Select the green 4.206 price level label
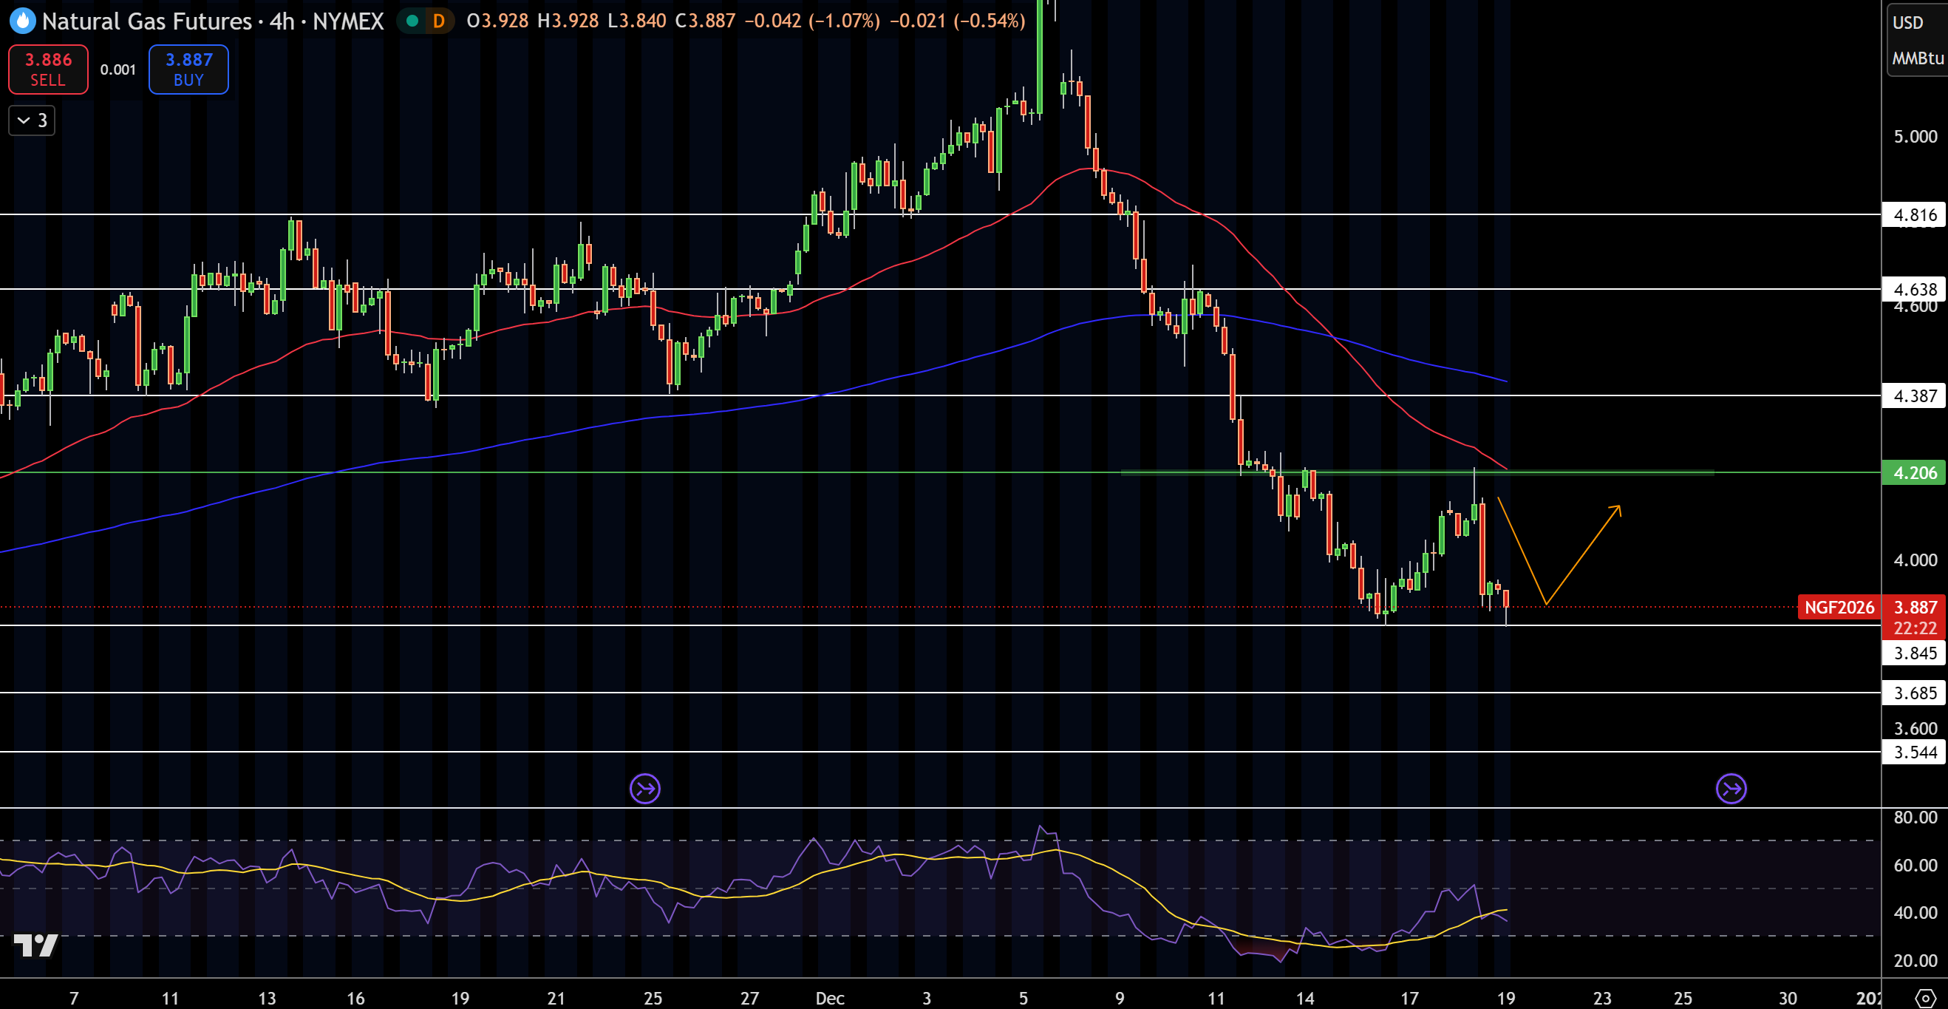 1914,473
